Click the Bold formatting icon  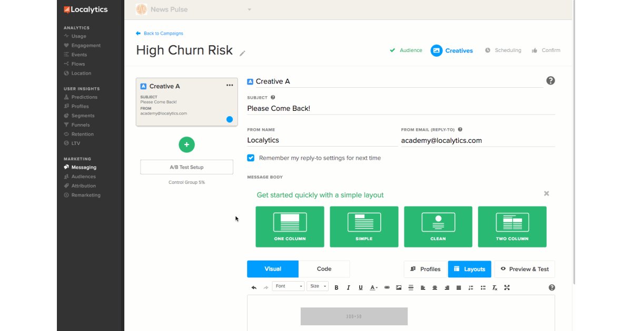(337, 287)
